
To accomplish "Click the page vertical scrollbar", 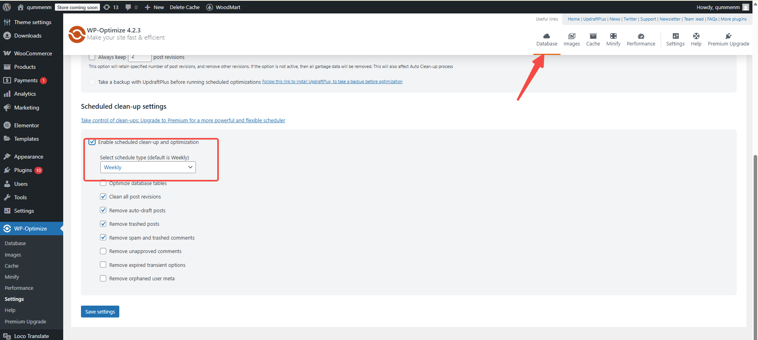I will coord(755,237).
